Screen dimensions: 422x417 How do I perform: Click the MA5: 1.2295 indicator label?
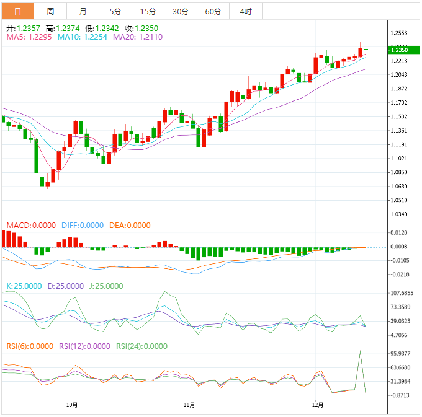pyautogui.click(x=29, y=37)
